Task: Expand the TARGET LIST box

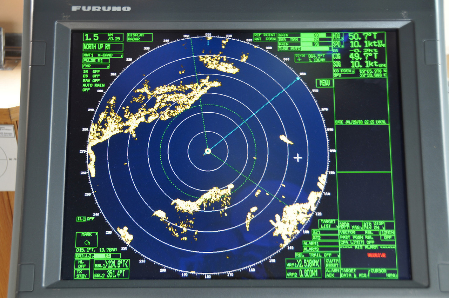Action: click(328, 224)
